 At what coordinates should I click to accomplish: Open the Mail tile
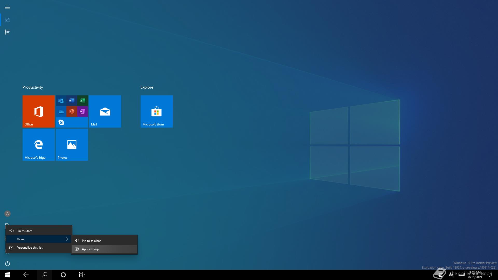tap(105, 111)
